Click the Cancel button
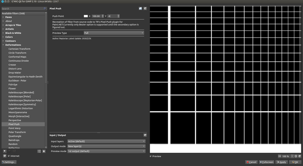Screen dimensions: 303x166 (x=251, y=162)
